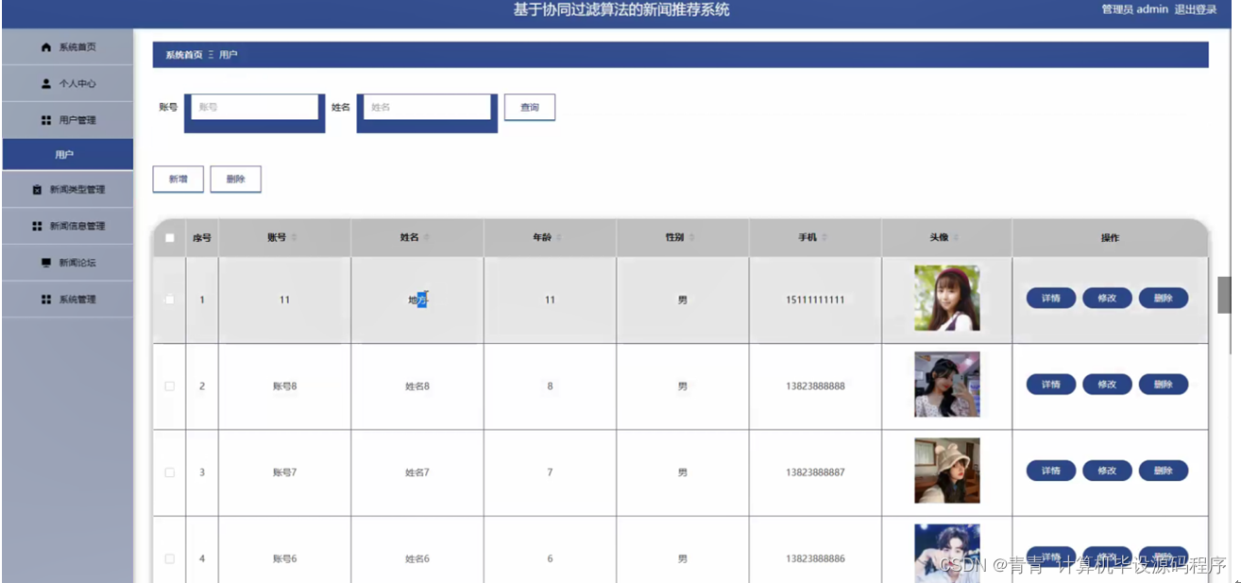Click the grid icon beside 用户管理
The image size is (1241, 583).
46,120
